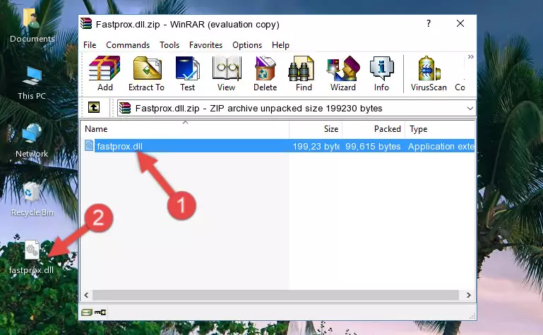543x335 pixels.
Task: Click the drive icon in status bar
Action: point(87,312)
